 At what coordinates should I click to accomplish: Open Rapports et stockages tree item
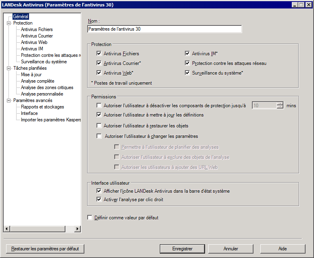point(42,107)
